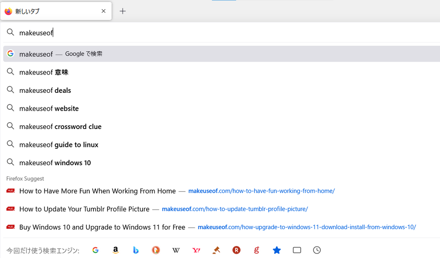The width and height of the screenshot is (440, 258).
Task: Search open tabs using the tab icon
Action: (297, 250)
